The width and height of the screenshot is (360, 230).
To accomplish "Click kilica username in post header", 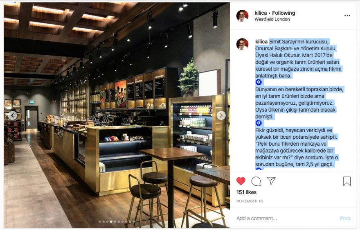I will click(x=261, y=13).
